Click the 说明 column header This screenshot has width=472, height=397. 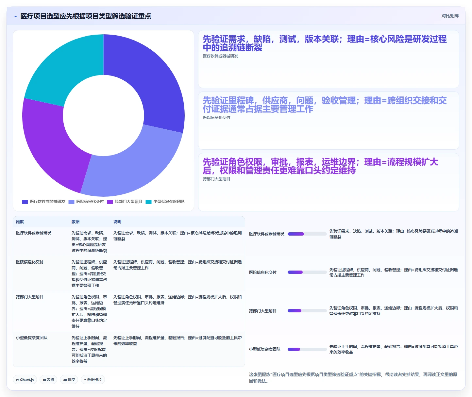click(117, 222)
